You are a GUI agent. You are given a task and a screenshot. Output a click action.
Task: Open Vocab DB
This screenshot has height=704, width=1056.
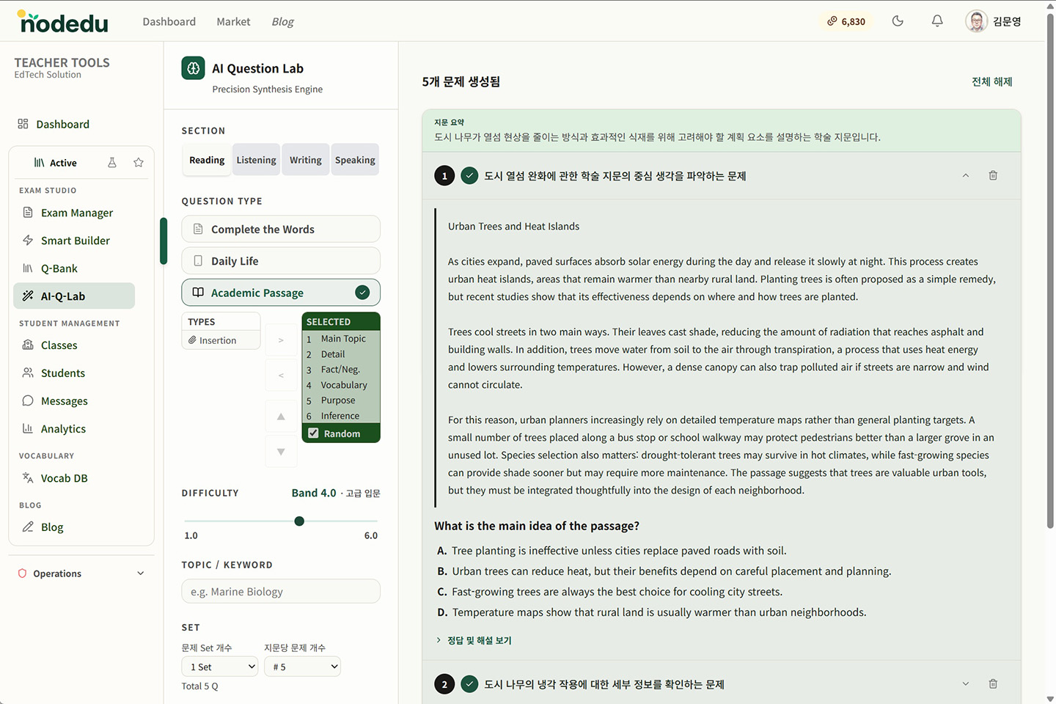tap(74, 478)
